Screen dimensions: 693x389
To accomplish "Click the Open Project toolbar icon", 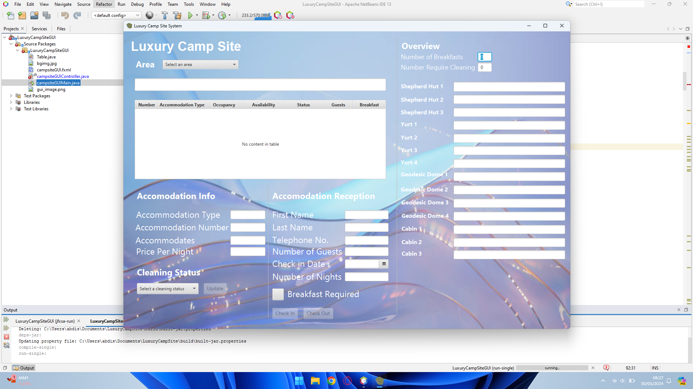I will [34, 15].
